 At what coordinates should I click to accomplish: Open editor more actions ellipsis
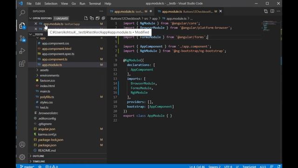[278, 11]
